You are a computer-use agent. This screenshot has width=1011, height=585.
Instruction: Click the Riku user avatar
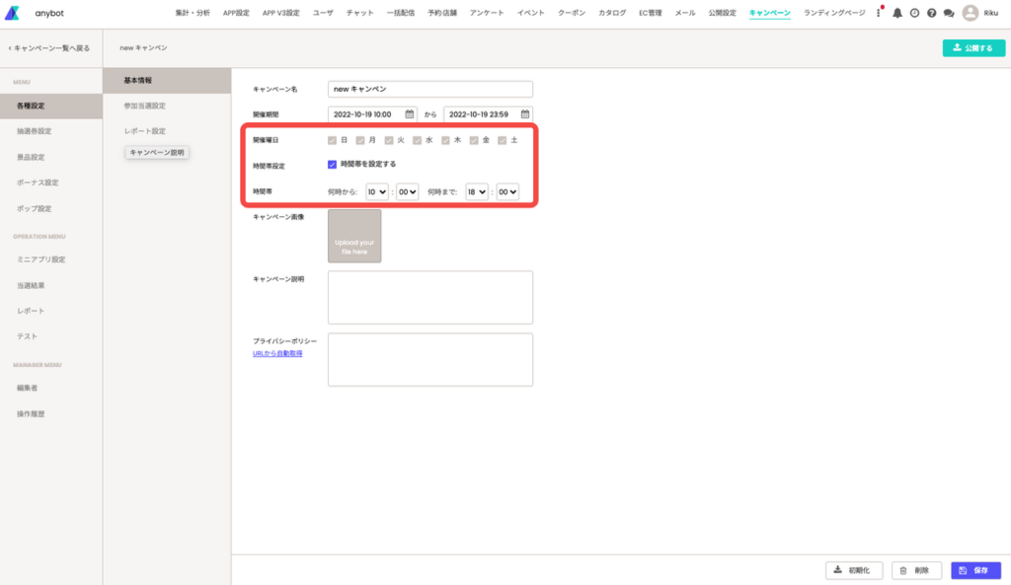970,13
